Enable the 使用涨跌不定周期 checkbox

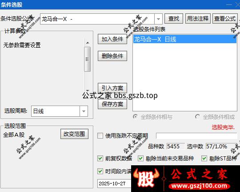coord(100,136)
